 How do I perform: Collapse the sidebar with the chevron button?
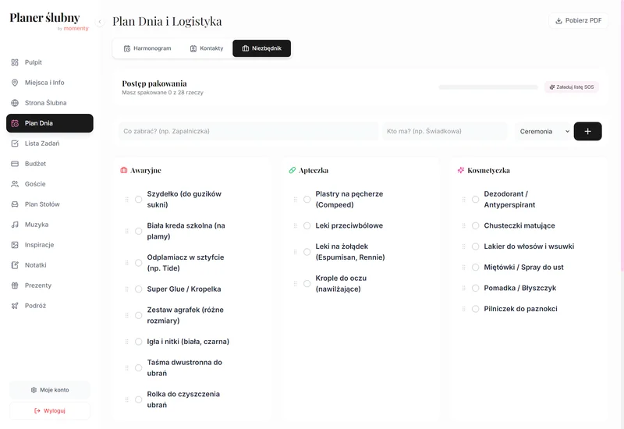click(x=100, y=22)
